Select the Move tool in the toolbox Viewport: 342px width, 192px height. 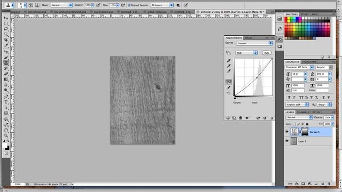pos(6,18)
